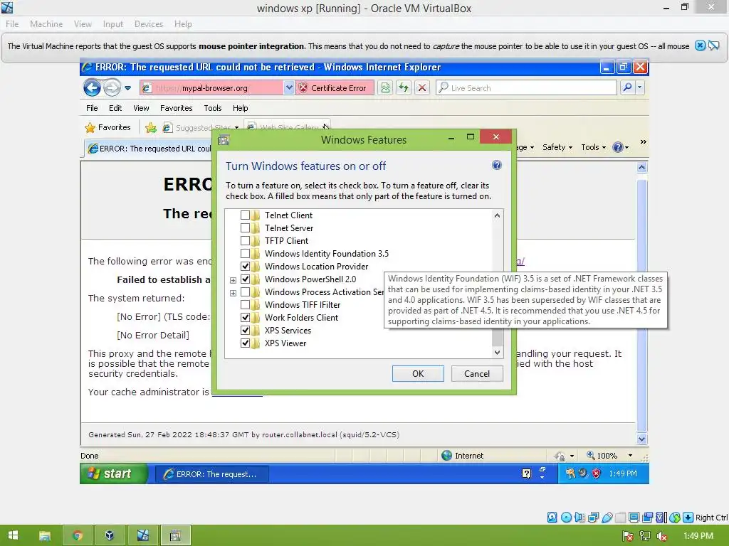The image size is (729, 546).
Task: Open the IE Help question mark icon
Action: point(617,147)
